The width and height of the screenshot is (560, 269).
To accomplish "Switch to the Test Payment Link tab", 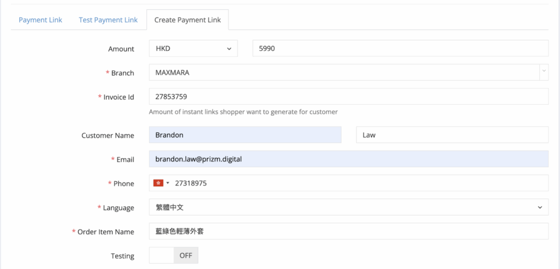I will coord(108,20).
